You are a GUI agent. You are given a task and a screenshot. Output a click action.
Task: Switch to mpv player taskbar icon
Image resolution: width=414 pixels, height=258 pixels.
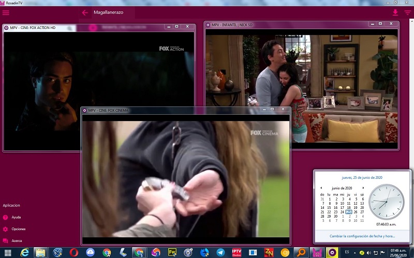tap(332, 253)
